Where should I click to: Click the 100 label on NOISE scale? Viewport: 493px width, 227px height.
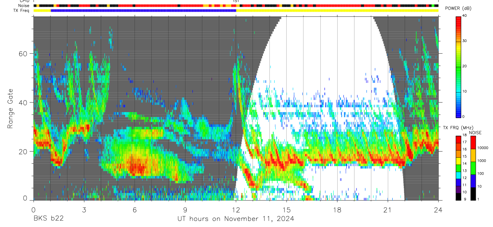click(481, 173)
